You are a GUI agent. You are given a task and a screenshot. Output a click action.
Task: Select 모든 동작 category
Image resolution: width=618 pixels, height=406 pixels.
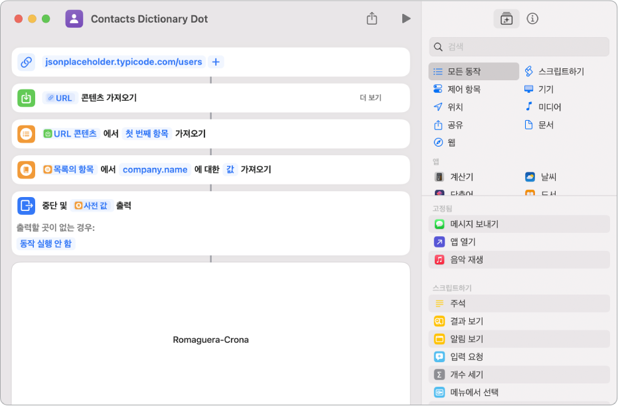[474, 71]
